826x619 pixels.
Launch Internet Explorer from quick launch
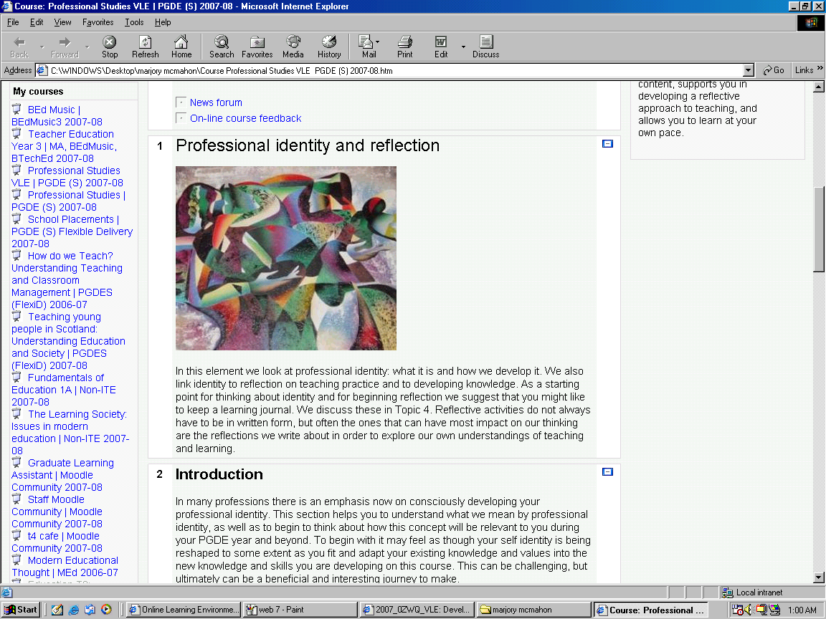pyautogui.click(x=73, y=610)
